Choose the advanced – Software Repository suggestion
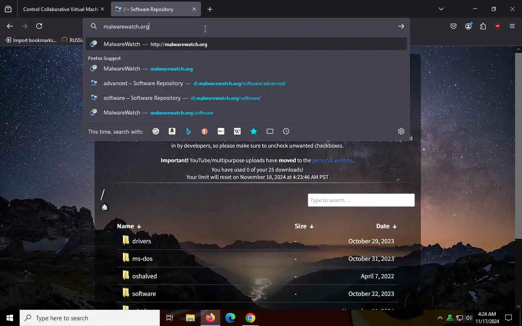Image resolution: width=522 pixels, height=326 pixels. pos(246,83)
